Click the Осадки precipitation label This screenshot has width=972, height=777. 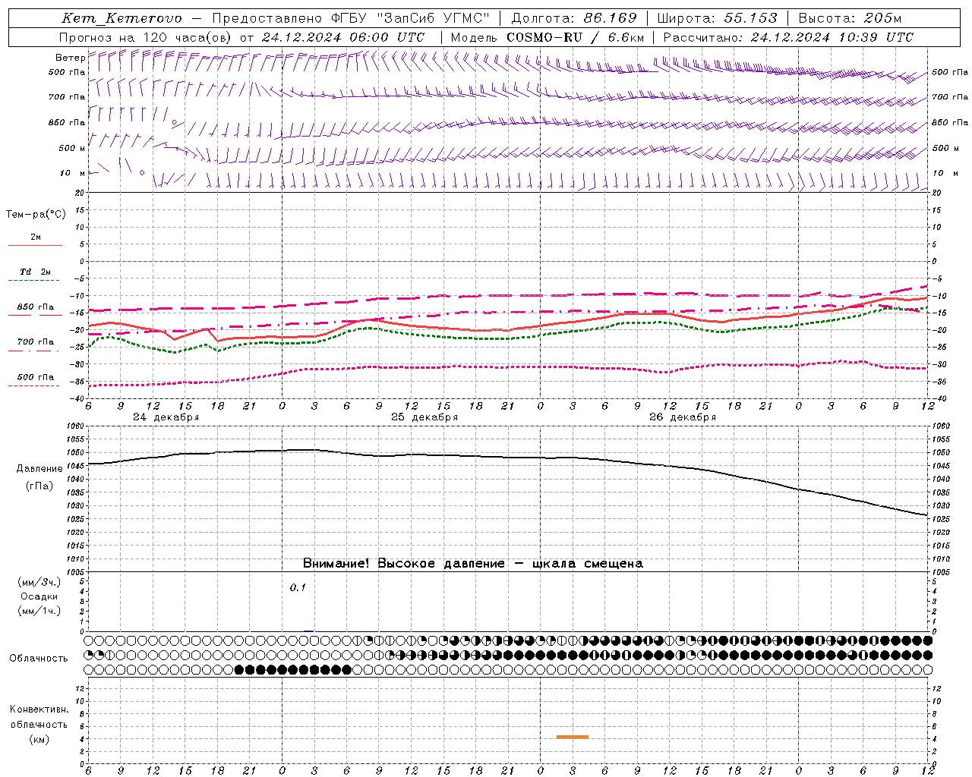click(39, 596)
